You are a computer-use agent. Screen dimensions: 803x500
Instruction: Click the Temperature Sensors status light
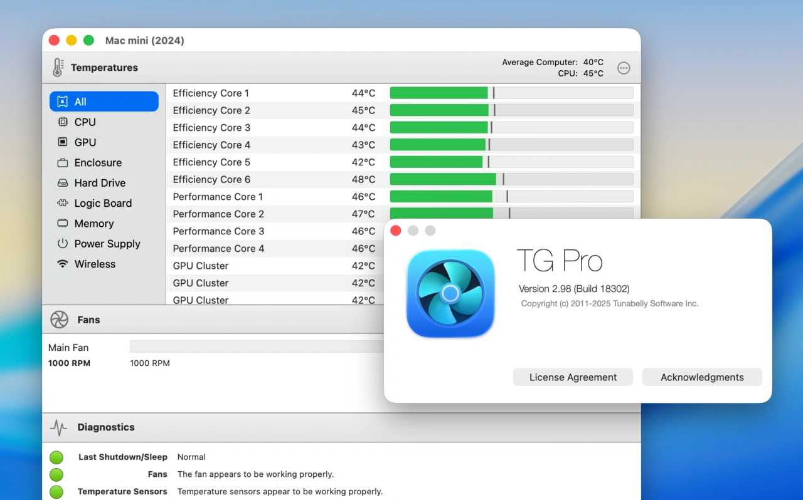tap(56, 491)
